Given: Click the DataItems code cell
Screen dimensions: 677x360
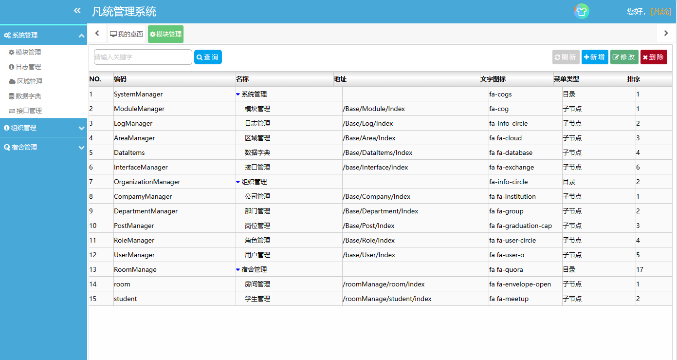Looking at the screenshot, I should pyautogui.click(x=175, y=152).
